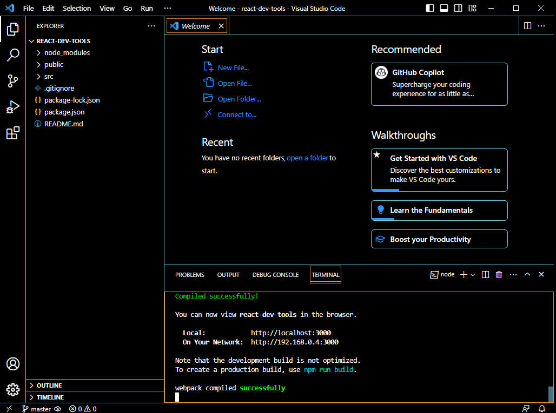Image resolution: width=556 pixels, height=413 pixels.
Task: Click the Explorer more actions ellipsis
Action: click(x=151, y=26)
